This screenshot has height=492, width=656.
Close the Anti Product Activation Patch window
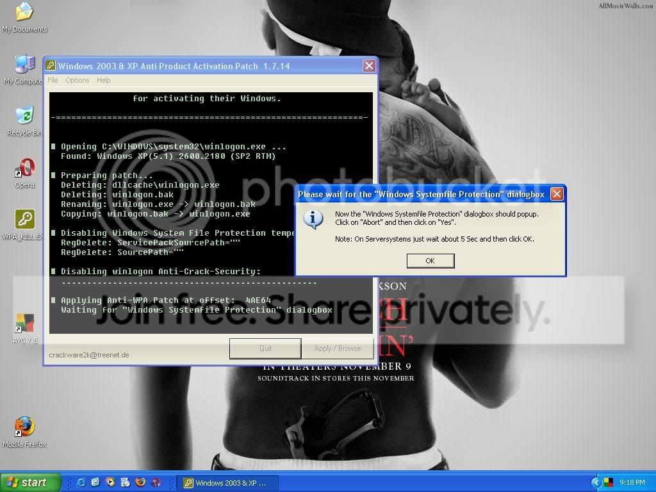click(369, 66)
